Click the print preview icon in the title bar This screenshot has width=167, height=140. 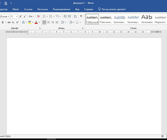coord(6,3)
